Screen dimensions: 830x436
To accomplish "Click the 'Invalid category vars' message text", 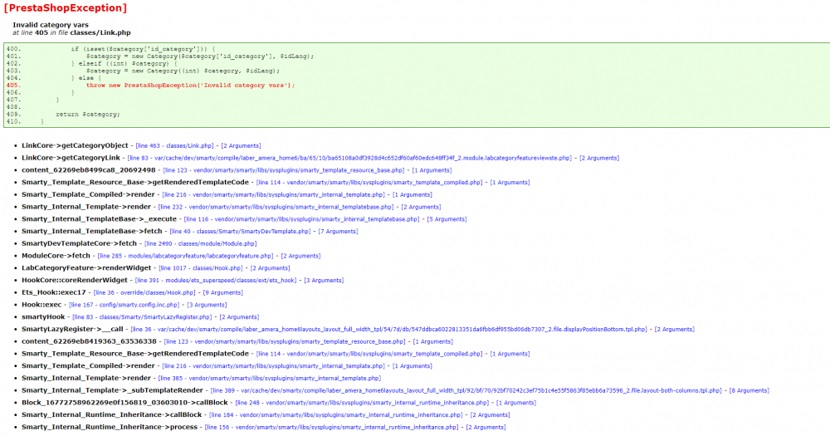I will coord(51,25).
